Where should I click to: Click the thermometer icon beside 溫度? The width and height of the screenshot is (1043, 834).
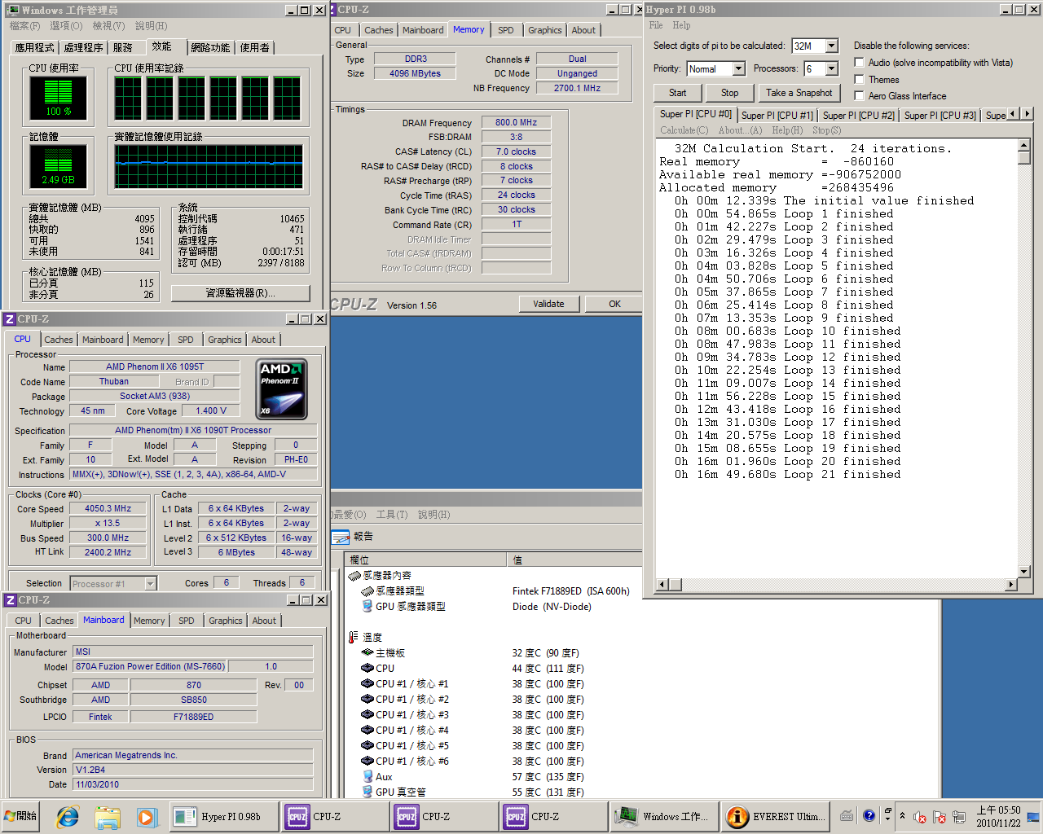354,638
